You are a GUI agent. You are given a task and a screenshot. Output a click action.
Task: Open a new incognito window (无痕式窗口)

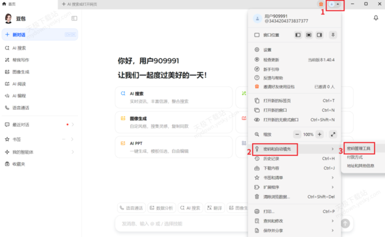295,119
